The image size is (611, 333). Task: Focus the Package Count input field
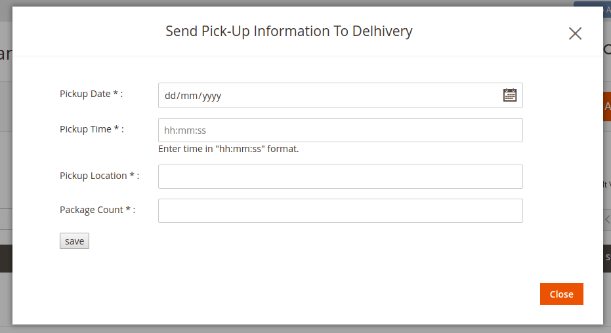click(340, 211)
